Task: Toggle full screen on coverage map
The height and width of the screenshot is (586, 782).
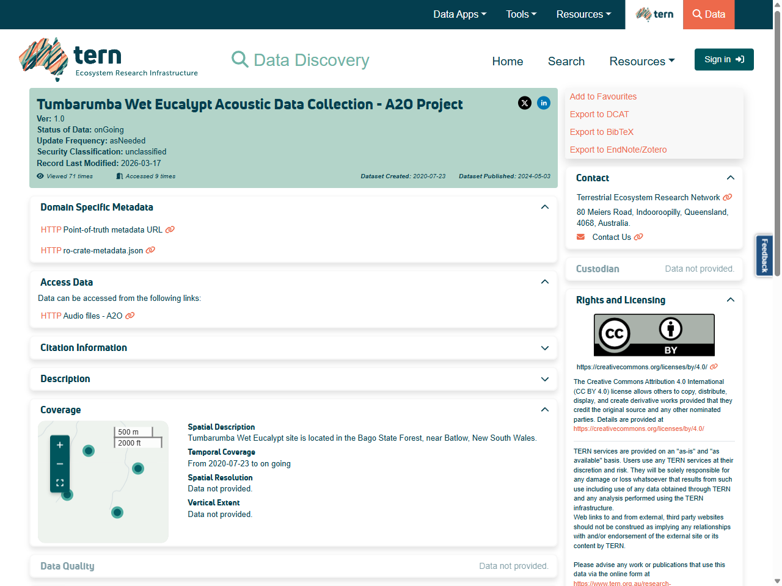Action: [60, 482]
